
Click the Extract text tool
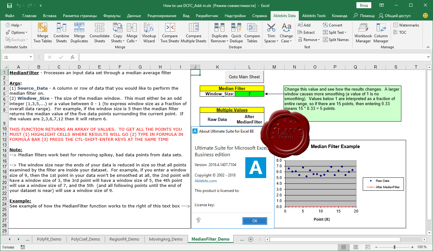pos(306,32)
